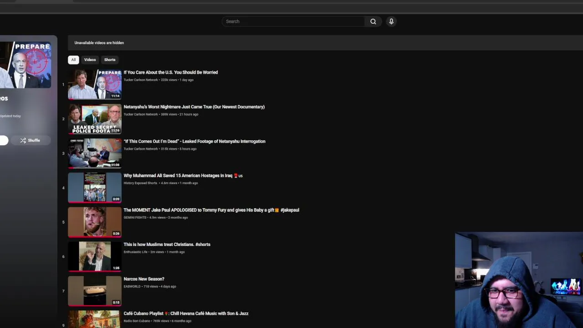Open thumbnail of 'If You Care About the U.S.' video
Image resolution: width=583 pixels, height=328 pixels.
point(95,84)
